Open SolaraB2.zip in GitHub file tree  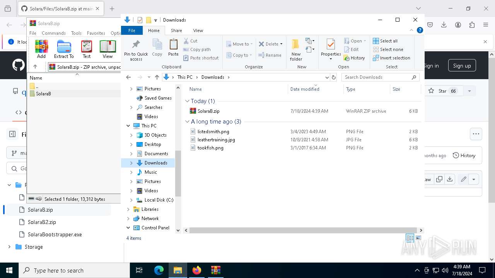point(42,222)
